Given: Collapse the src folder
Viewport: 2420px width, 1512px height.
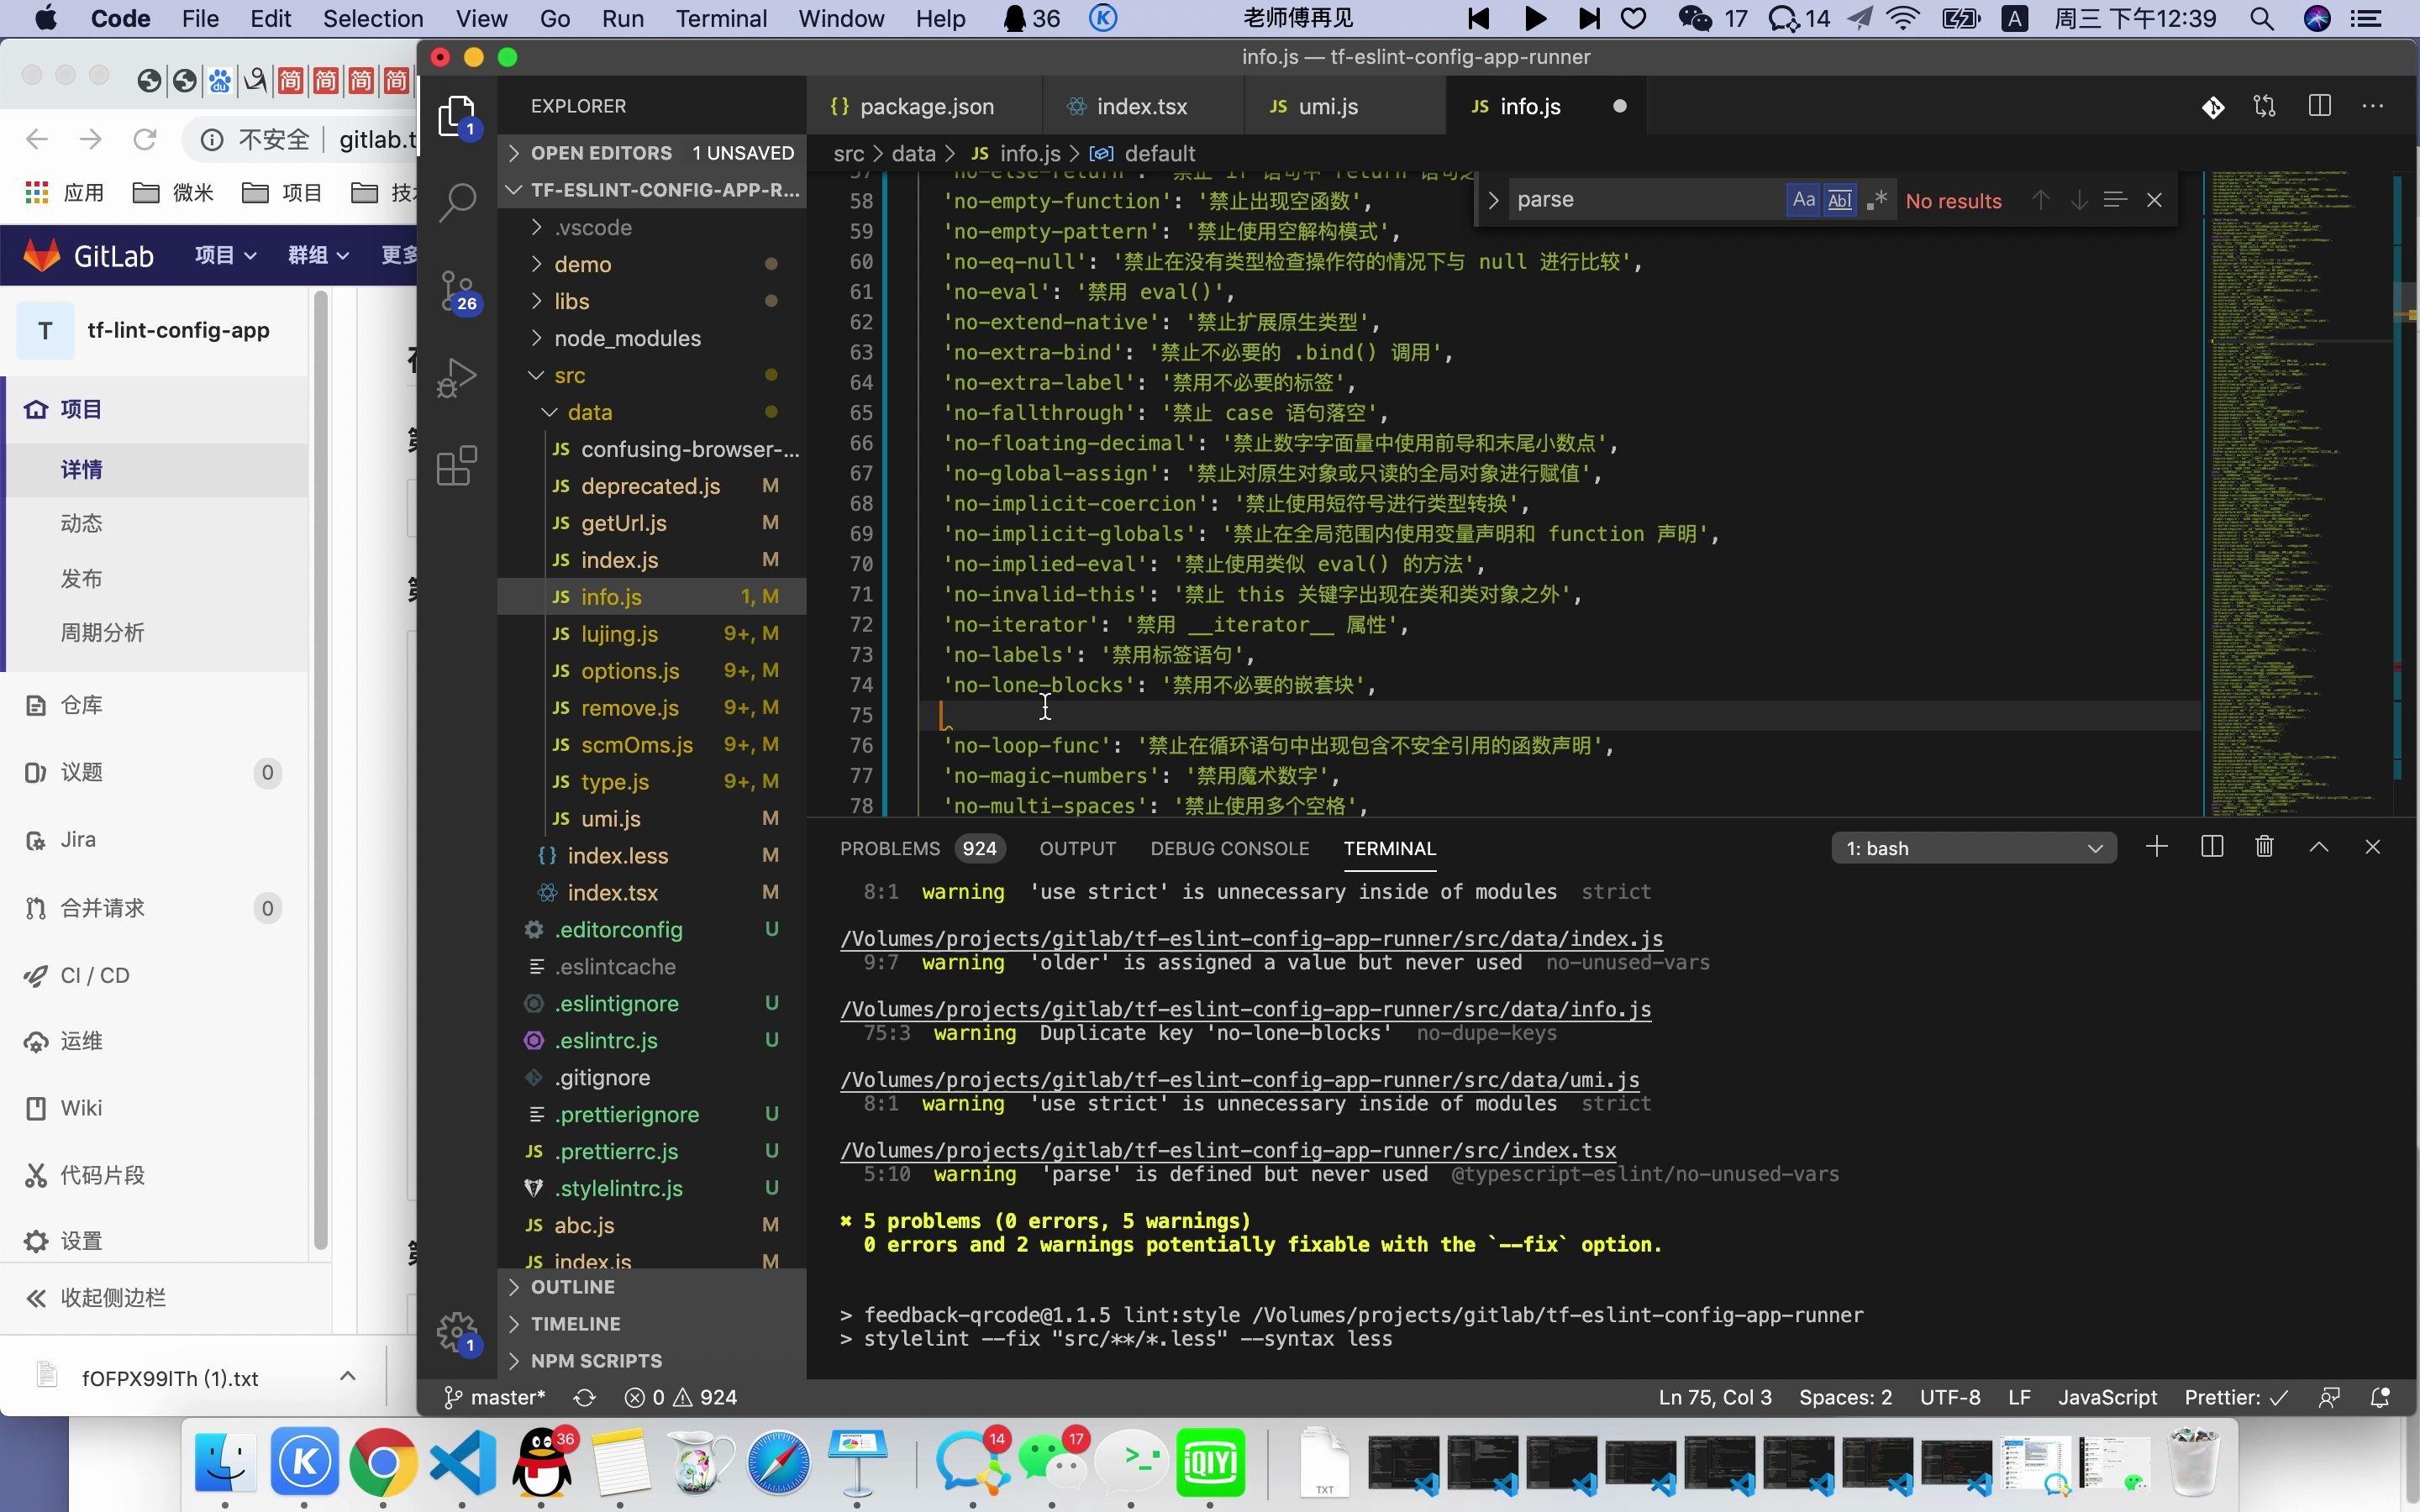Looking at the screenshot, I should tap(652, 375).
